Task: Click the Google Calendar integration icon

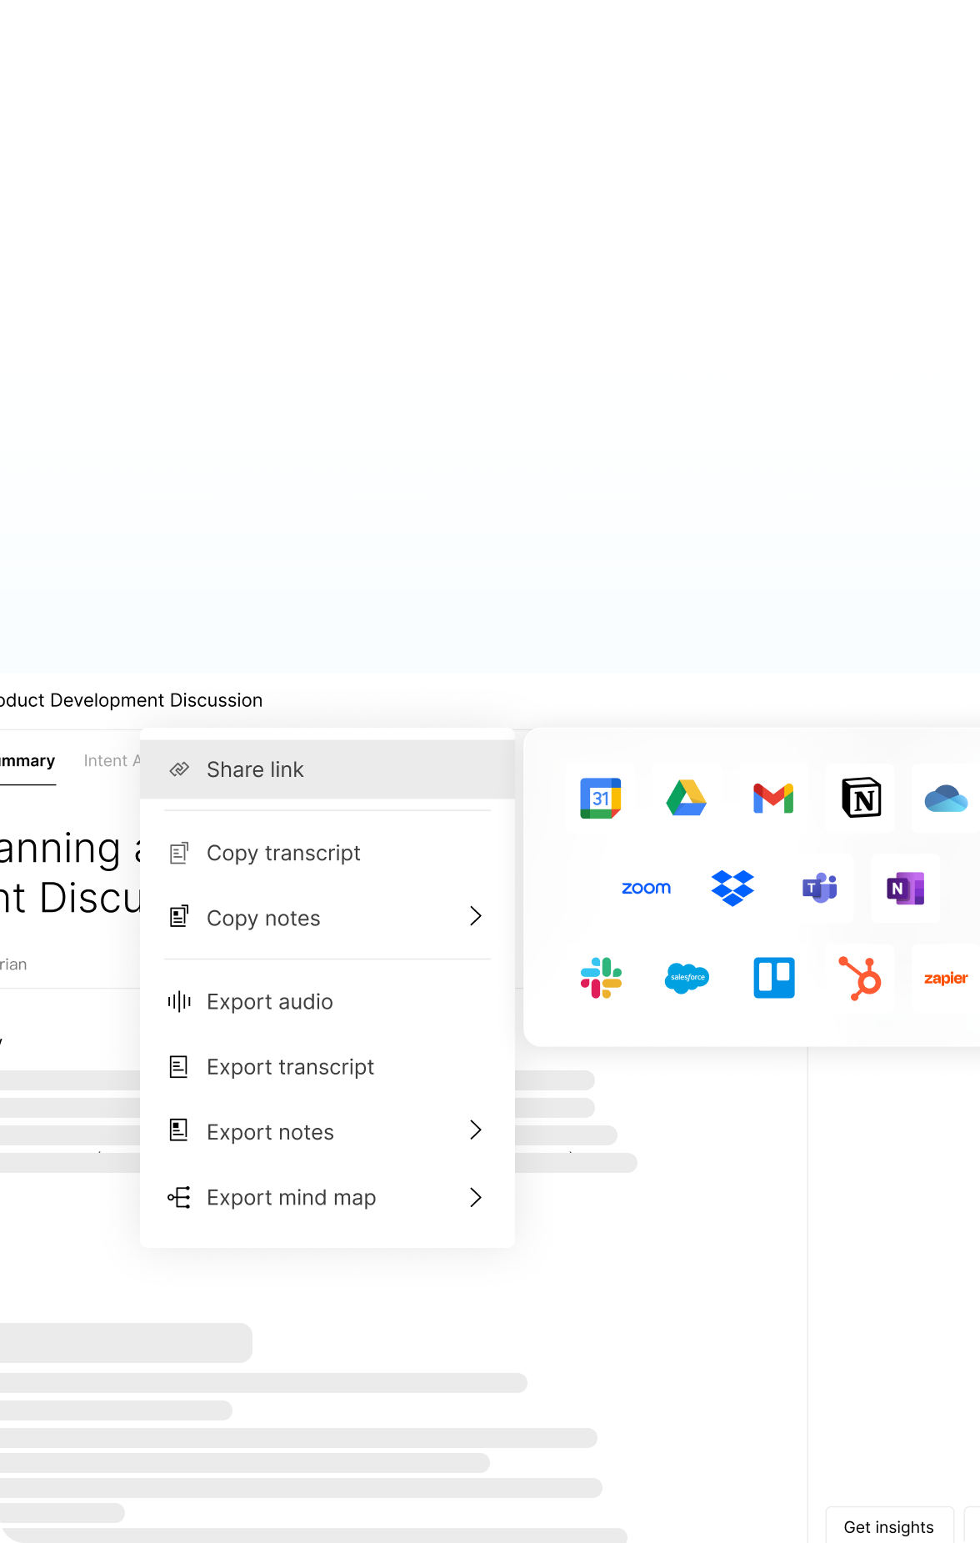Action: pyautogui.click(x=600, y=799)
